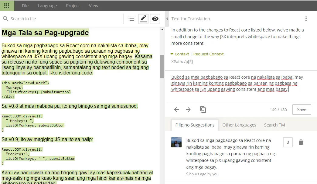Click the preview vertical scrollbar thumb

pyautogui.click(x=162, y=67)
